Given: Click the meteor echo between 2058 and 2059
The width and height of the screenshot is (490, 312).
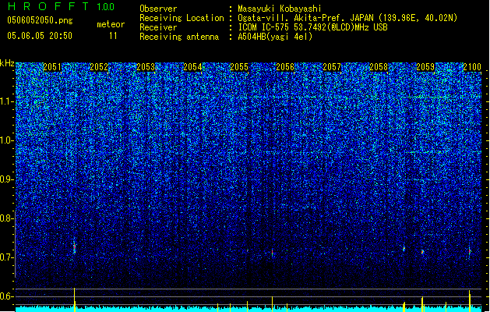Looking at the screenshot, I should pos(404,249).
